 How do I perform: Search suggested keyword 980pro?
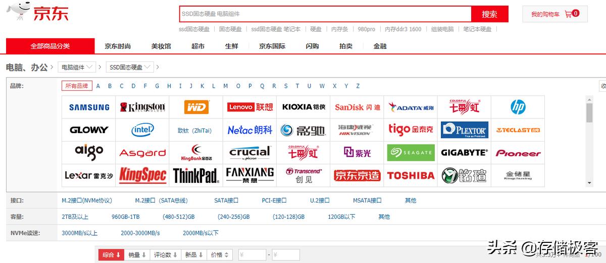click(x=366, y=29)
